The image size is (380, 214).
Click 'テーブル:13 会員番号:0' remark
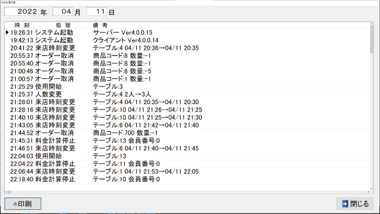coord(126,140)
